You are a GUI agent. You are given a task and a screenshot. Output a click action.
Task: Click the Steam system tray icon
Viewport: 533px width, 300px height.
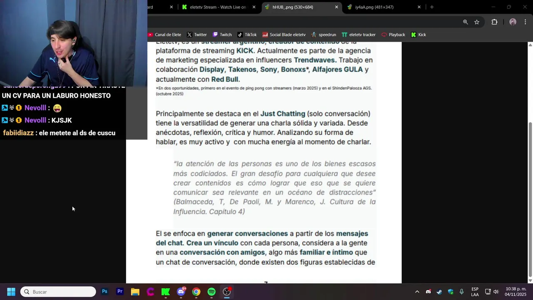tap(439, 292)
